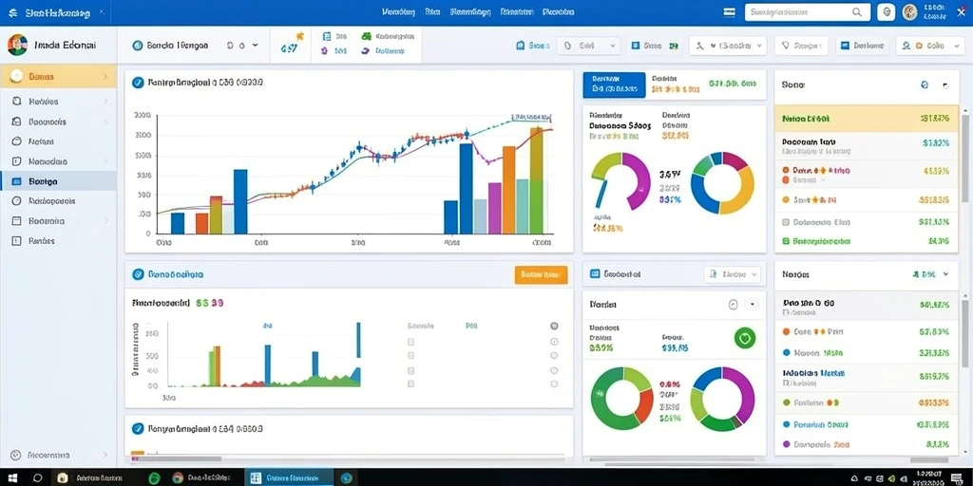Viewport: 973px width, 486px height.
Task: Open the toolbar dropdown with the tools icon
Action: pos(727,46)
